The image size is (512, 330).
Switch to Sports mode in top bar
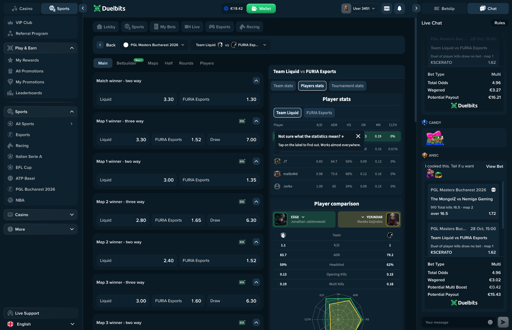(59, 8)
